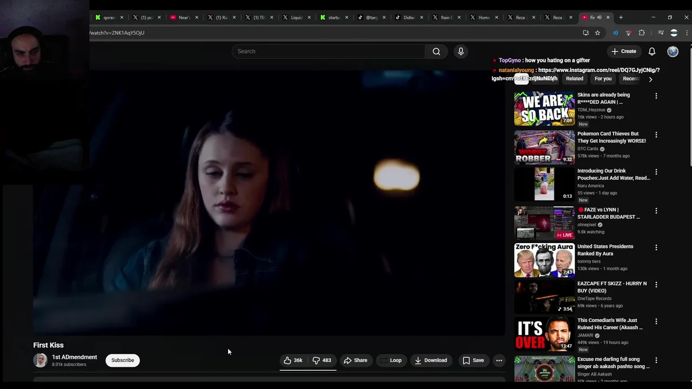Open the account avatar menu
Image resolution: width=692 pixels, height=389 pixels.
673,51
